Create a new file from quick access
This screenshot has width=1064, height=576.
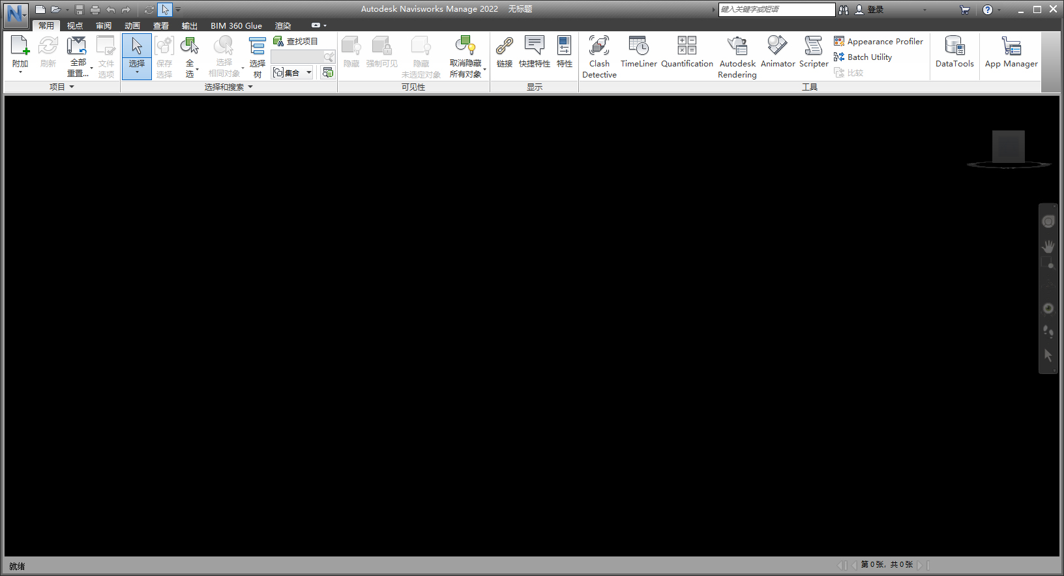pyautogui.click(x=40, y=10)
